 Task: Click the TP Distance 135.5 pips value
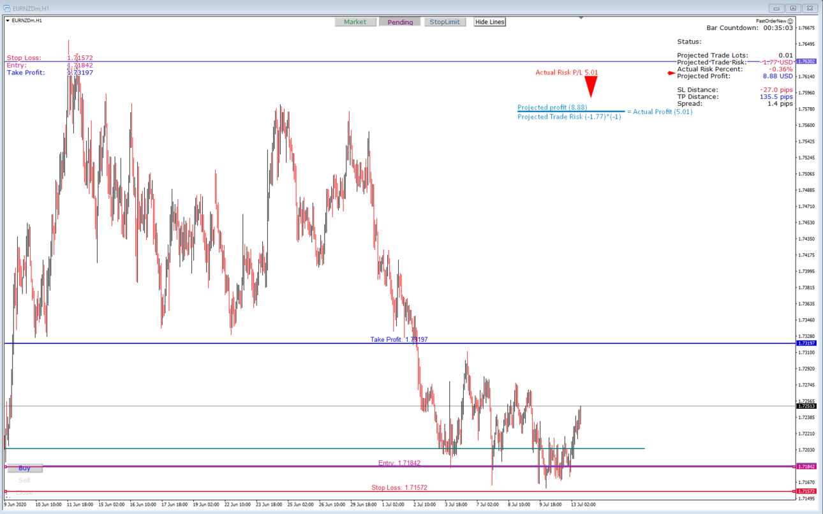point(776,97)
